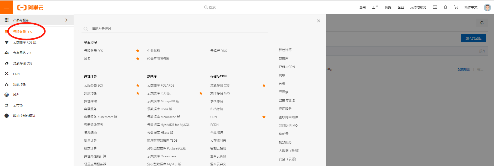
Task: Click the 配置规则 link
Action: (464, 69)
